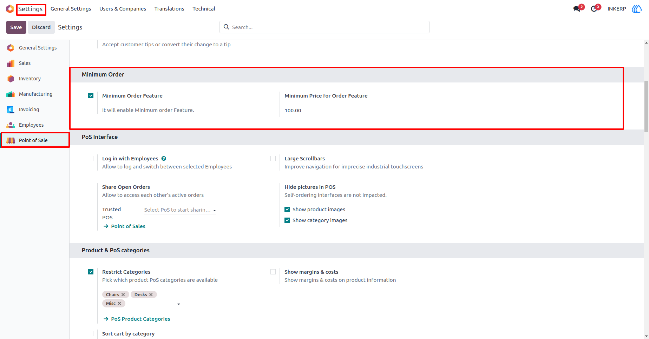The image size is (649, 339).
Task: Click the INKERP company name
Action: [617, 9]
